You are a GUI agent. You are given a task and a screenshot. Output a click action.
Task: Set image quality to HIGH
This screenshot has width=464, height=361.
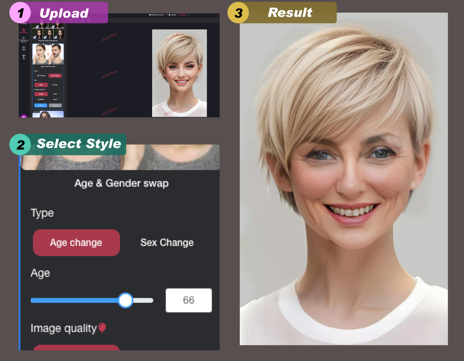click(55, 99)
